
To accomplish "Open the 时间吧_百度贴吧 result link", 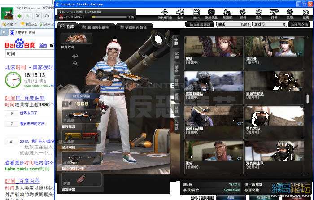I will click(x=25, y=98).
